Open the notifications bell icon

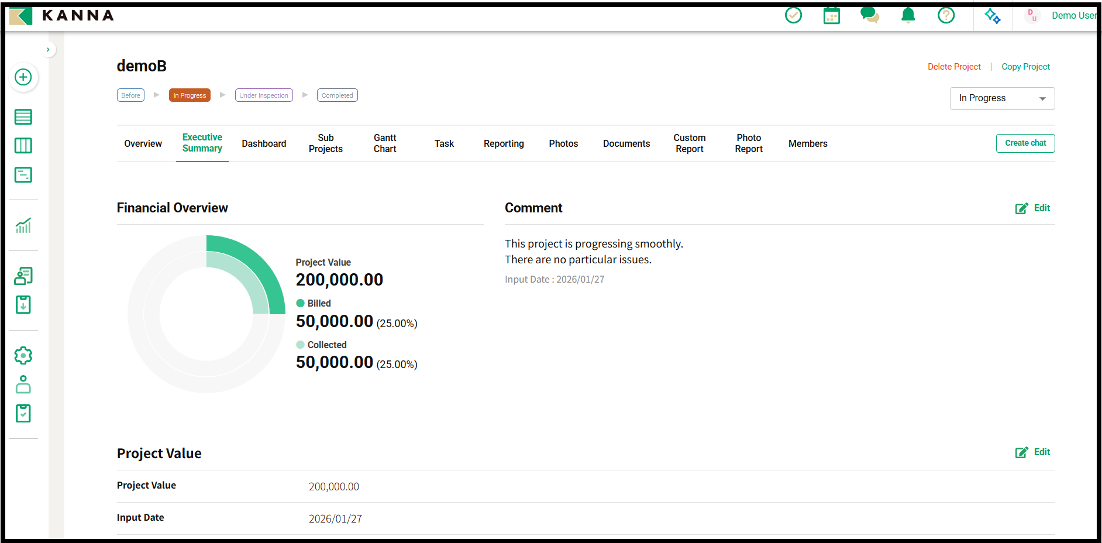point(908,15)
